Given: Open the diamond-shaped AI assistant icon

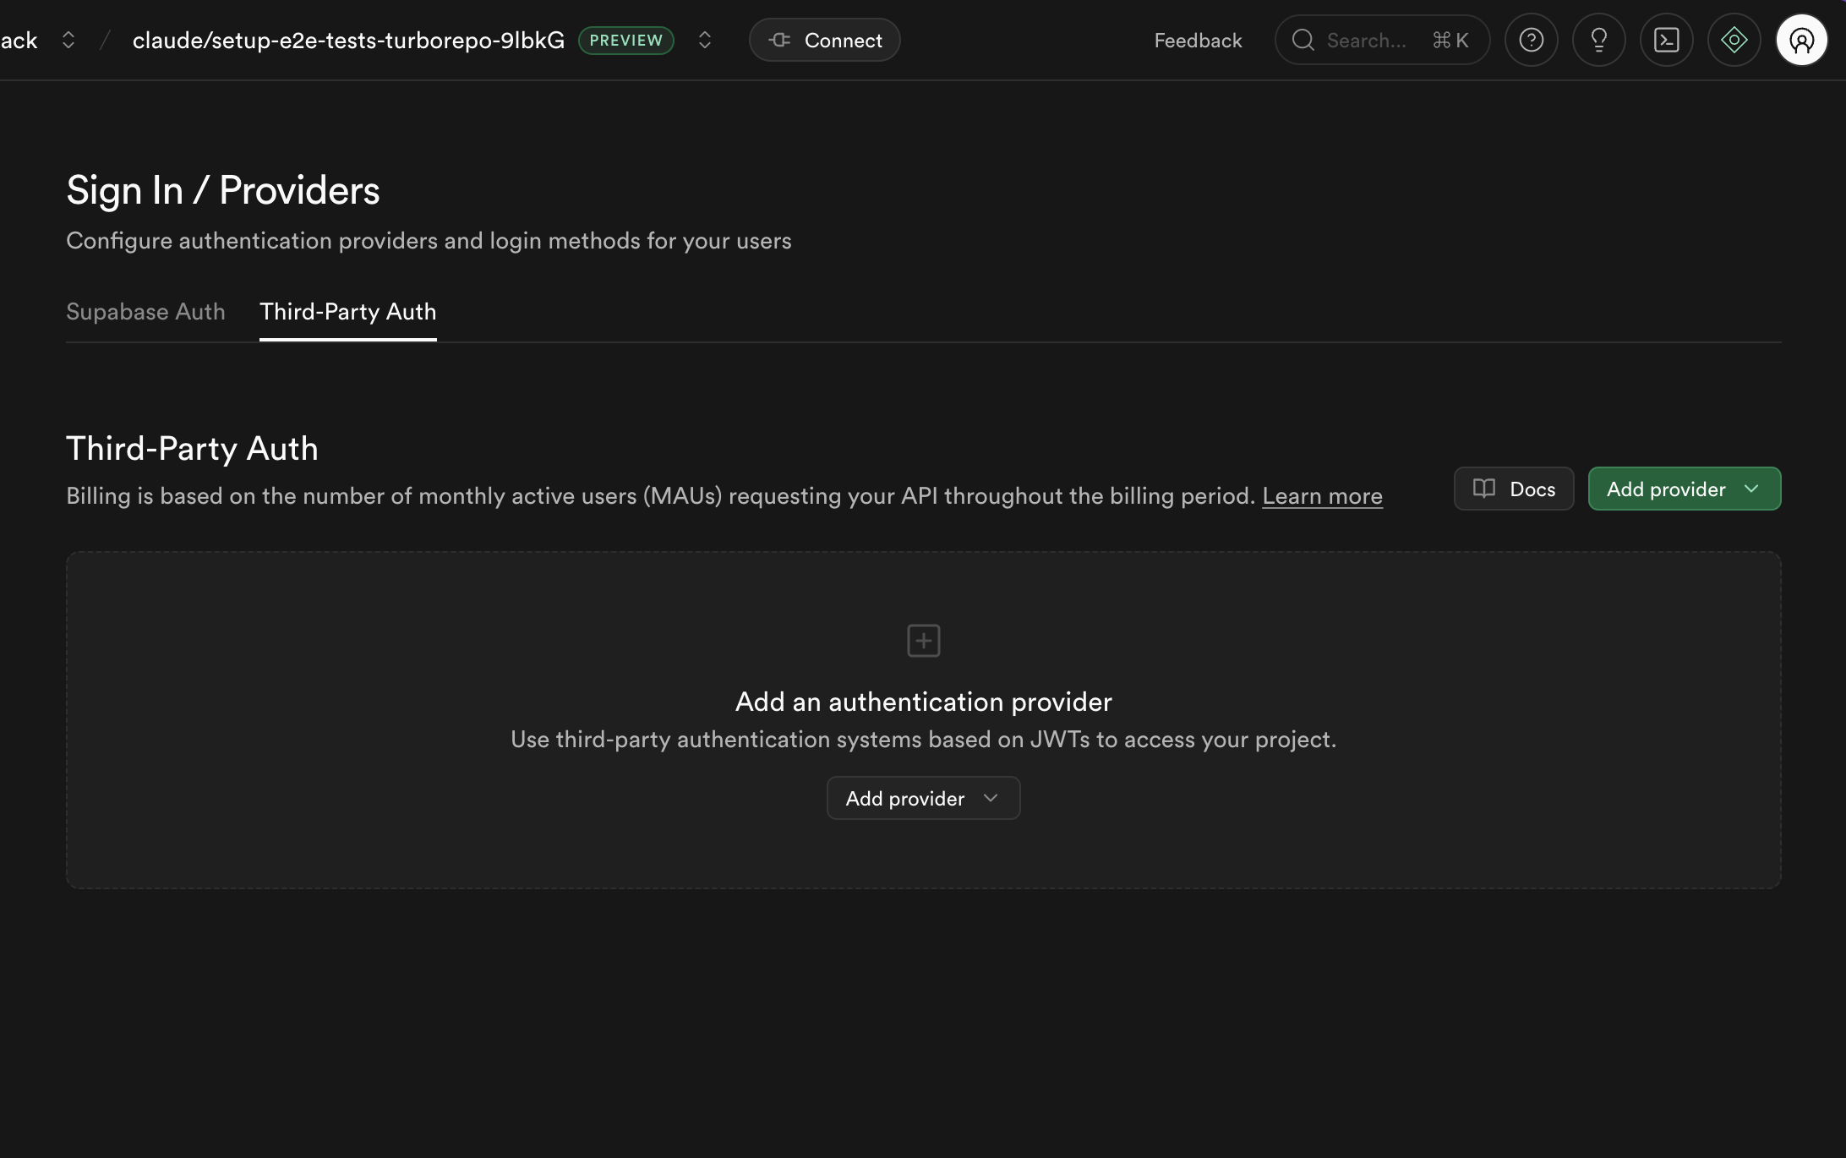Looking at the screenshot, I should click(1734, 40).
